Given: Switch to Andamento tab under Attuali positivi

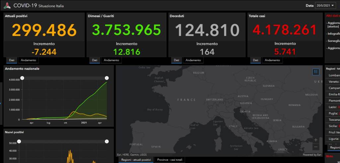Looking at the screenshot, I should (28, 60).
